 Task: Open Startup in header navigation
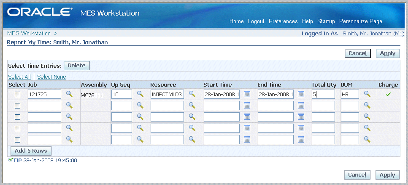tap(326, 21)
